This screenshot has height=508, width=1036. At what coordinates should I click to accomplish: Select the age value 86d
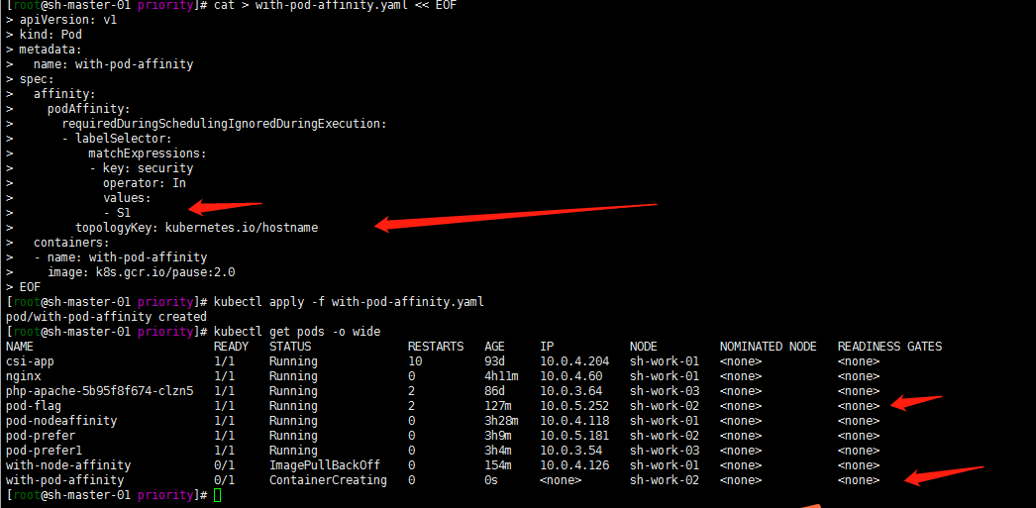[x=494, y=391]
